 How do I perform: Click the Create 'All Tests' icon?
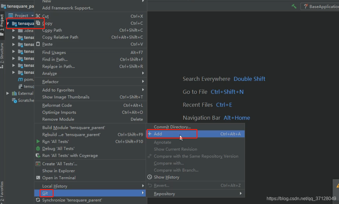38,164
